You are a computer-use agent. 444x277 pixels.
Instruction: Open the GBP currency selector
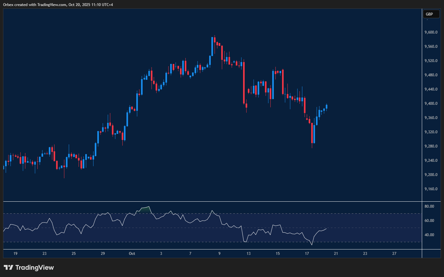pos(431,14)
